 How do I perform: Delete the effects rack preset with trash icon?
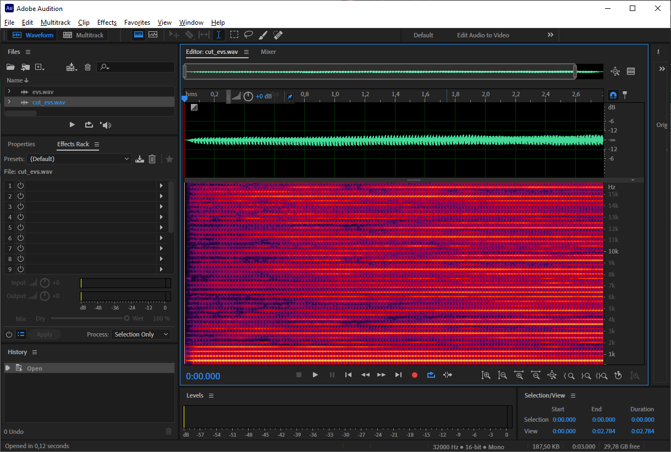click(x=152, y=159)
